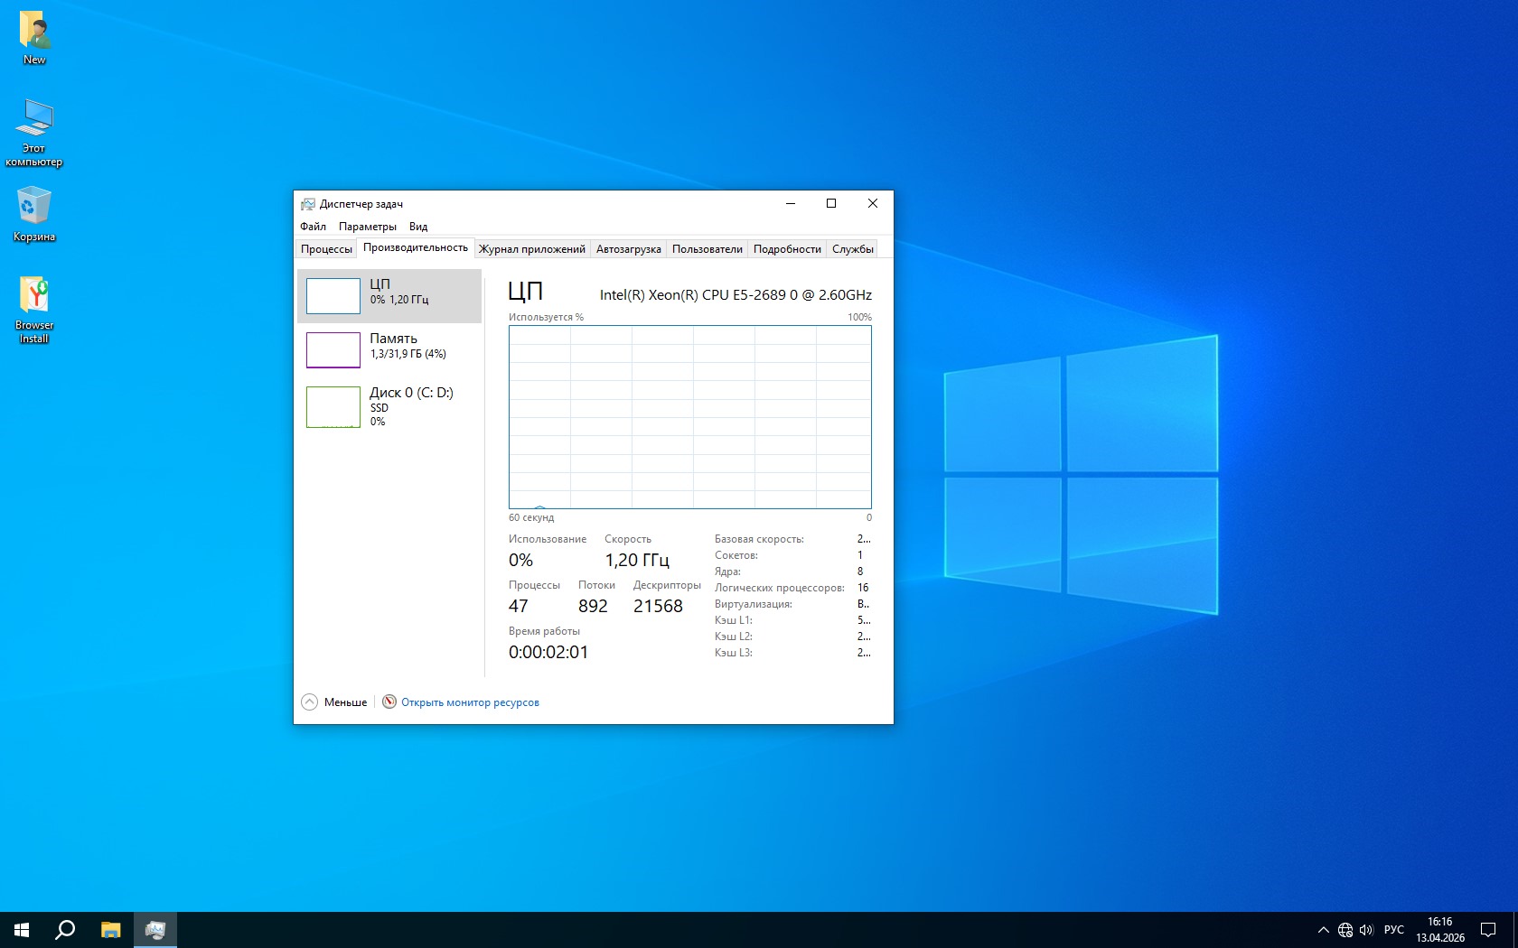The image size is (1518, 948).
Task: Collapse Task Manager with the Less button
Action: tap(334, 702)
